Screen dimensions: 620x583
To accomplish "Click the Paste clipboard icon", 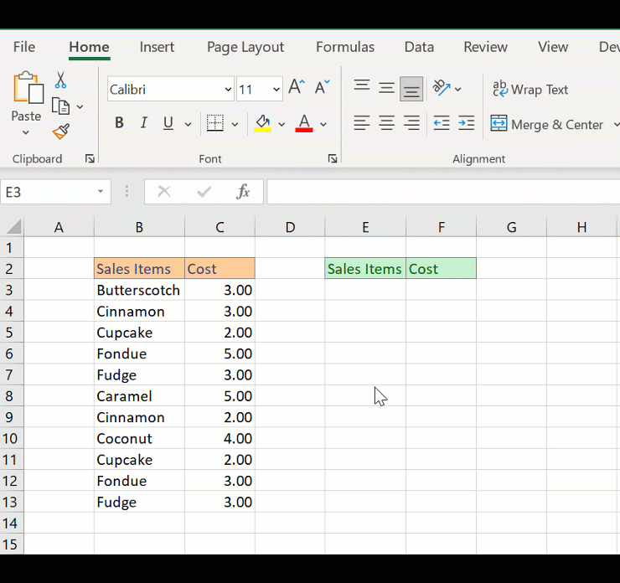I will [28, 88].
